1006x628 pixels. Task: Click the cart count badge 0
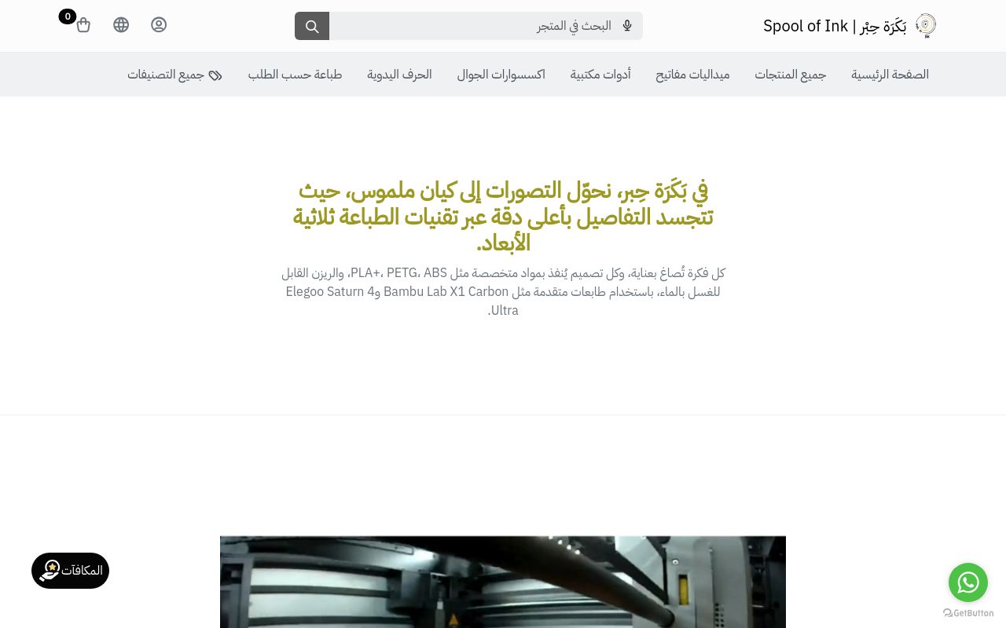68,16
